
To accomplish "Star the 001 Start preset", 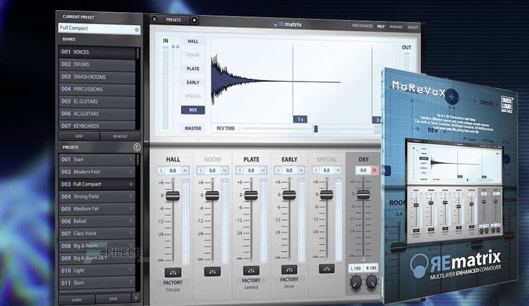I will 131,159.
